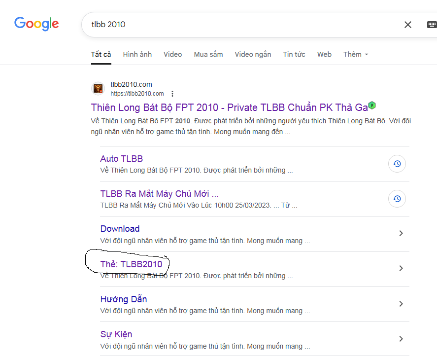The width and height of the screenshot is (437, 358).
Task: Open the Auto TLBB sitelink
Action: click(x=122, y=159)
